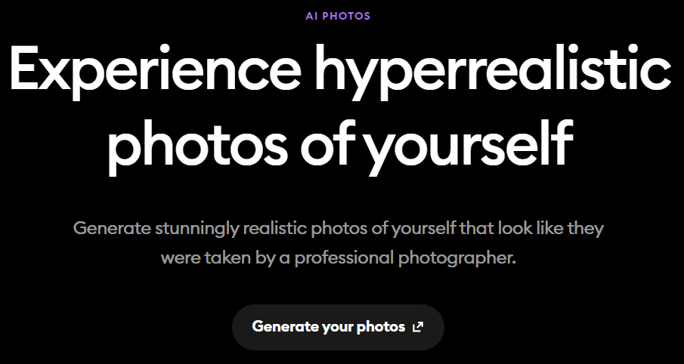Click the word stunningly in the subtitle
This screenshot has width=684, height=364.
point(197,229)
